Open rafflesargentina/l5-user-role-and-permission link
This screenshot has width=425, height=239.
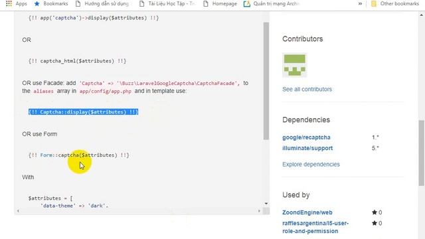[315, 227]
